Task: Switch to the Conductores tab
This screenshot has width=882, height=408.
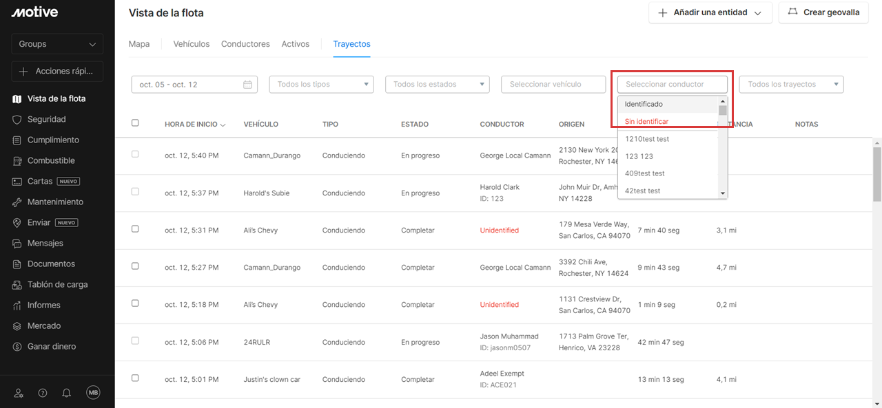Action: [245, 44]
